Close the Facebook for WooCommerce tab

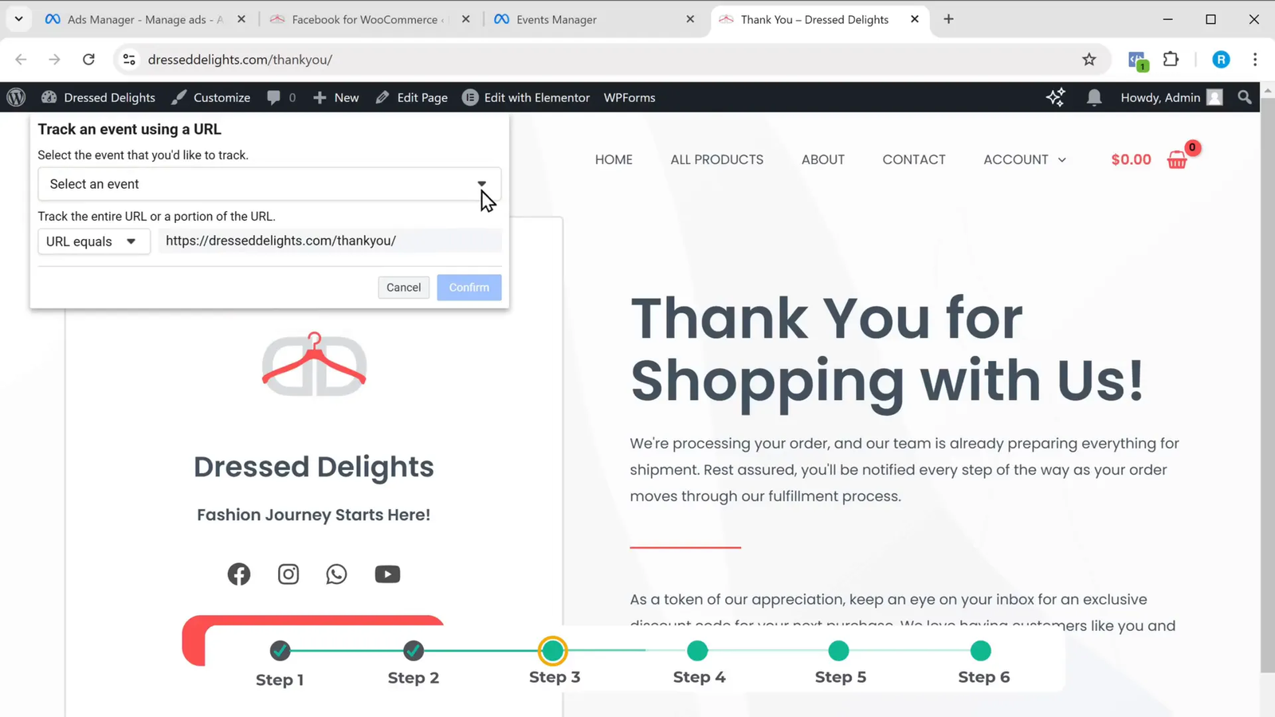pos(466,19)
